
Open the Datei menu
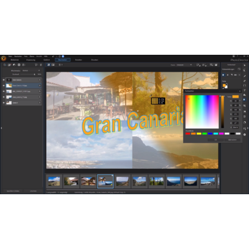(10, 56)
